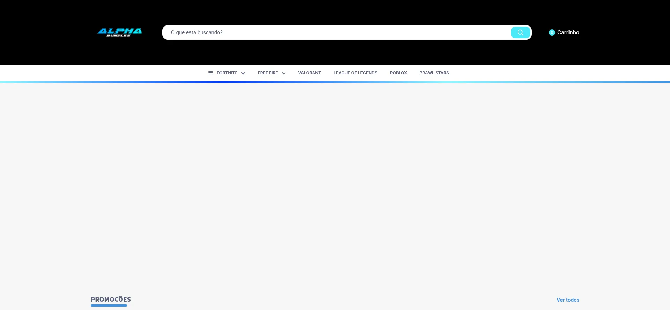This screenshot has height=310, width=670.
Task: Open the hamburger menu icon beside Fortnite
Action: point(210,73)
